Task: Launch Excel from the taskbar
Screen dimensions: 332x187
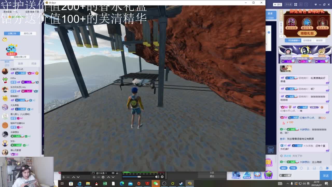Action: [x=105, y=184]
